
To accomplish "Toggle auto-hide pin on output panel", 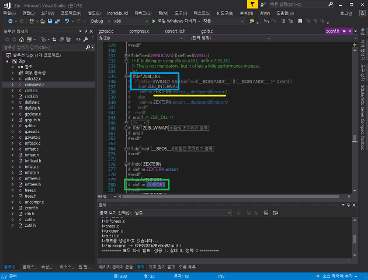I will [x=349, y=205].
